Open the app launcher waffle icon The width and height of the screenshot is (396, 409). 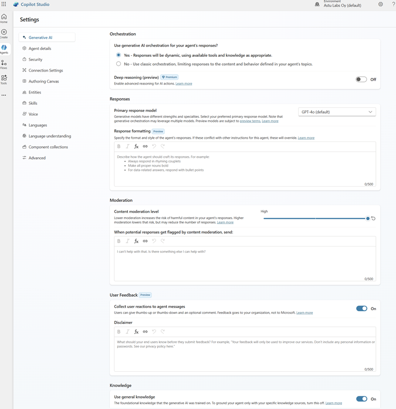pos(4,4)
